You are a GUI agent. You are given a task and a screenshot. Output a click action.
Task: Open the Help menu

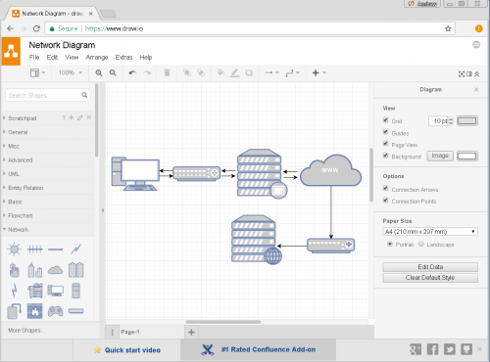coord(146,58)
